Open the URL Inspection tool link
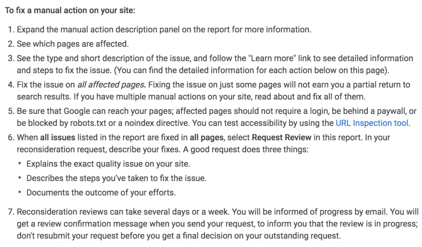 click(x=372, y=123)
